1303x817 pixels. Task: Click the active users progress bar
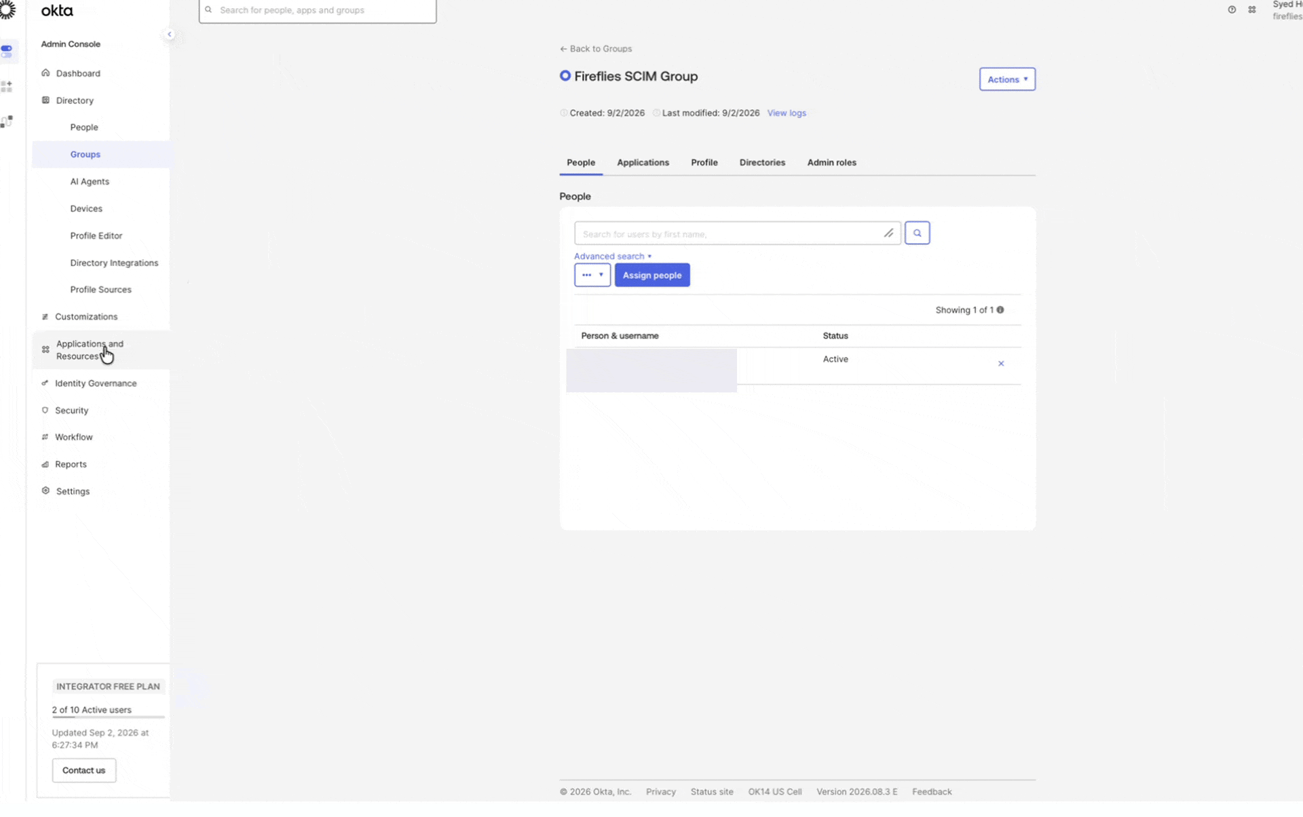tap(109, 717)
